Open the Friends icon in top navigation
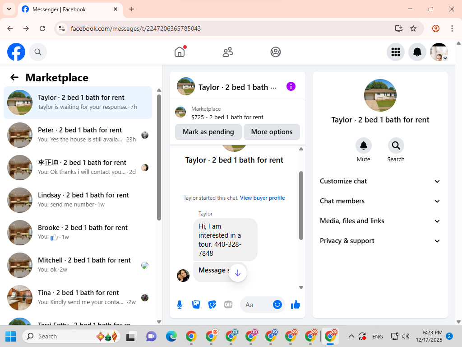The height and width of the screenshot is (347, 462). click(x=228, y=52)
